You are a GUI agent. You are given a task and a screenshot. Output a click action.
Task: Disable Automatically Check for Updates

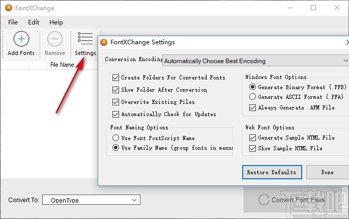pyautogui.click(x=115, y=114)
